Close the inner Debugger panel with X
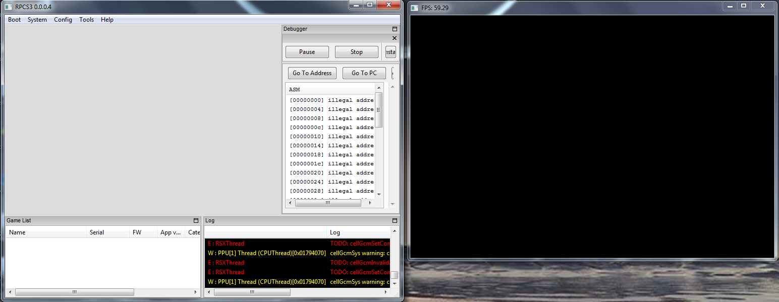Image resolution: width=779 pixels, height=302 pixels. pos(395,38)
